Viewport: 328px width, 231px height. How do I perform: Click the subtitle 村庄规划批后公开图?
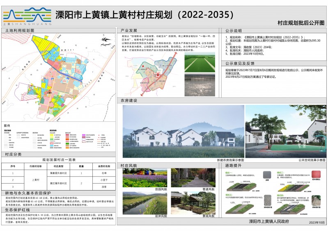[301, 23]
